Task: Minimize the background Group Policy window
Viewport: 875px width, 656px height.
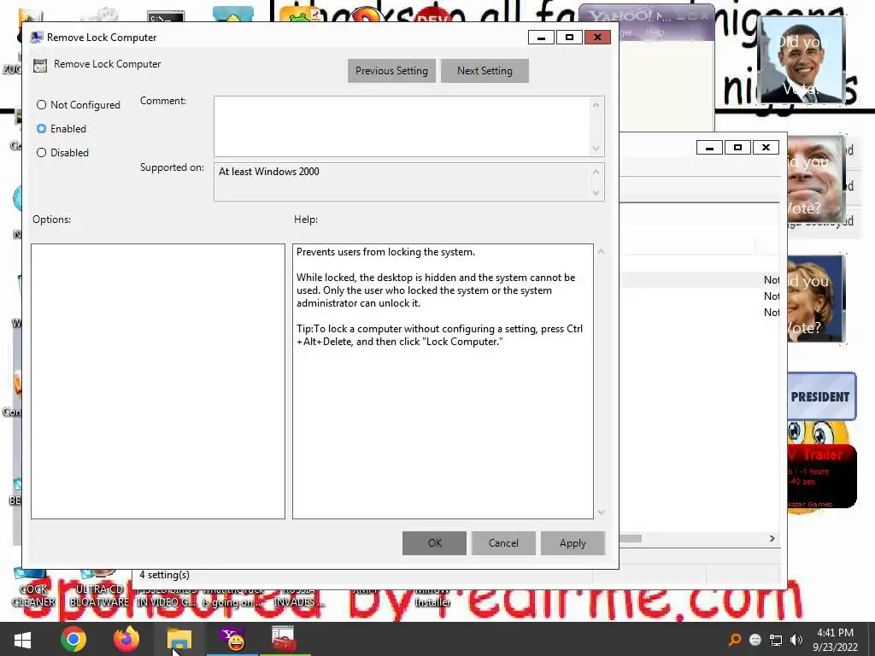Action: [709, 147]
